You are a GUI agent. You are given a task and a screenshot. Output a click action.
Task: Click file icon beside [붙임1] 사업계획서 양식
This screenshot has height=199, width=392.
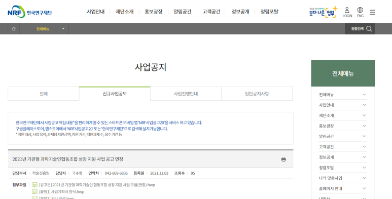tap(35, 192)
